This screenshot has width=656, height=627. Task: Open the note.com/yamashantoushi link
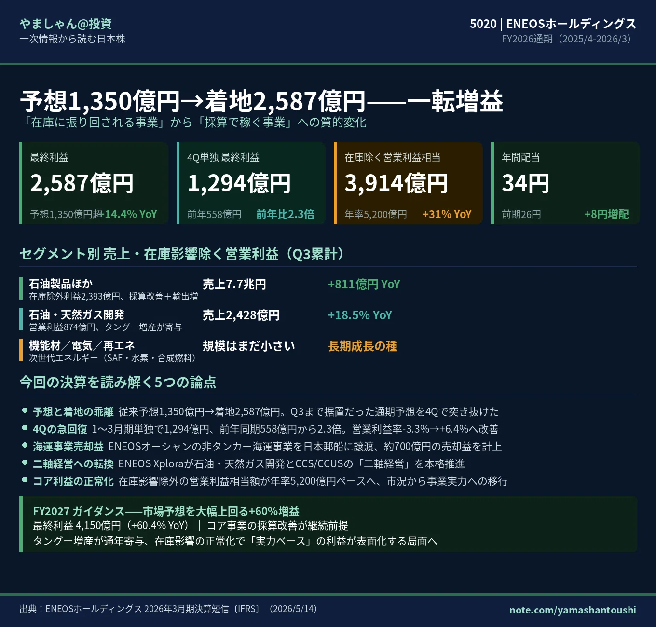click(573, 610)
